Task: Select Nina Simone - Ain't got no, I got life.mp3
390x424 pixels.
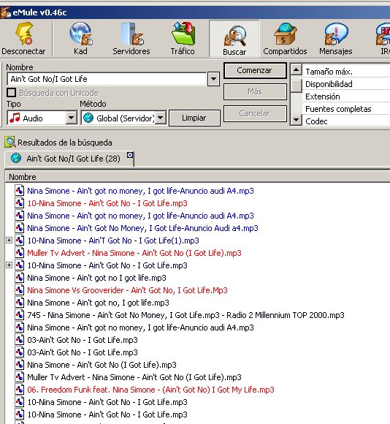Action: tap(98, 303)
